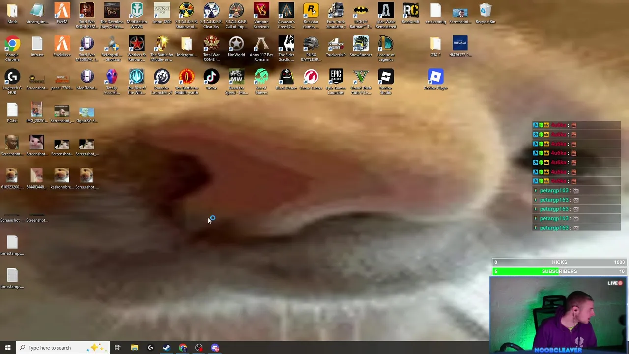The image size is (629, 354).
Task: Switch to Steam in the taskbar
Action: (x=167, y=348)
